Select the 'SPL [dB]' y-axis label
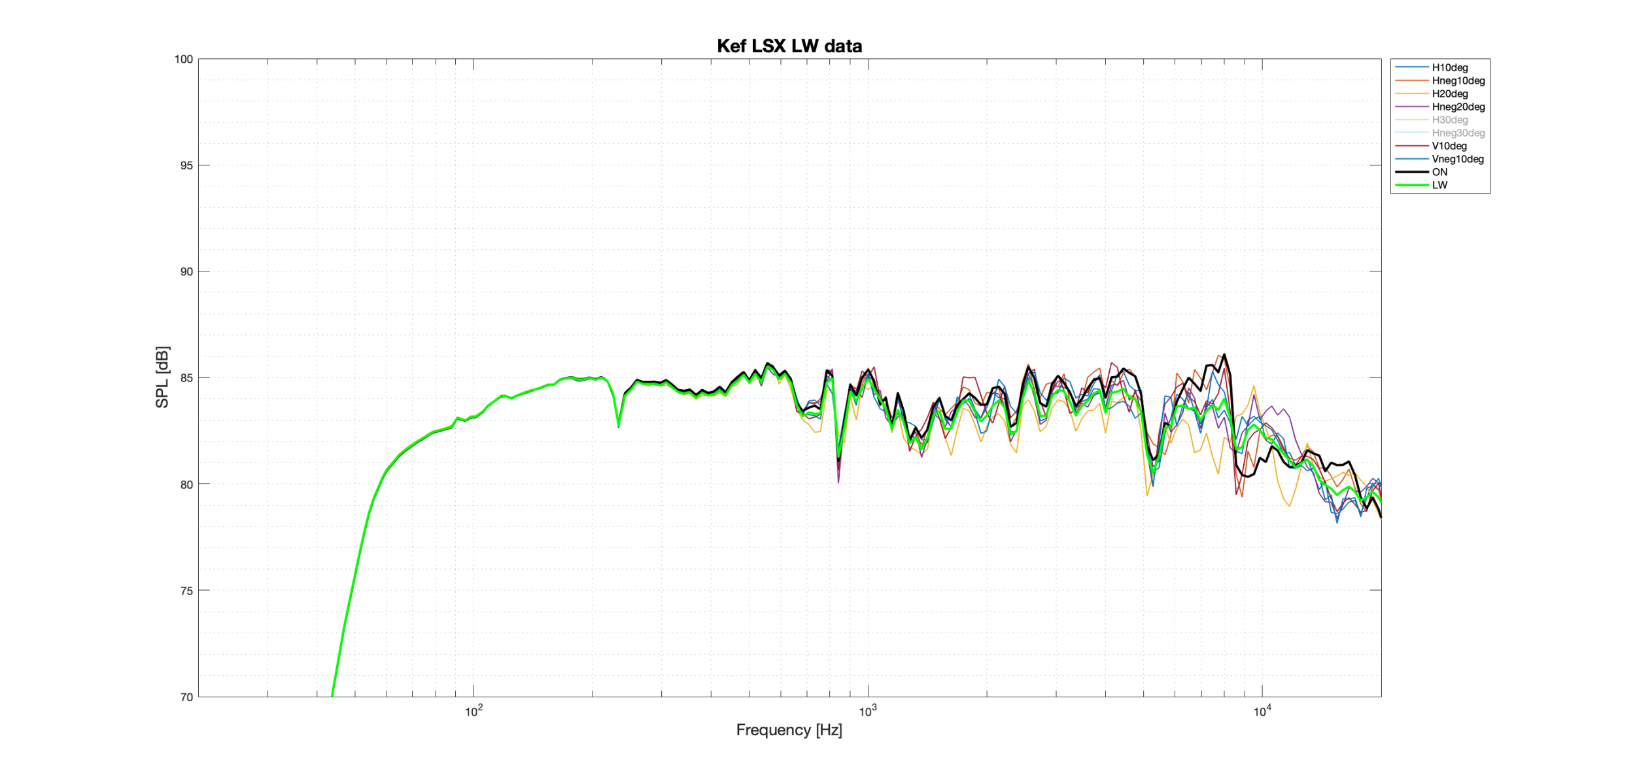The height and width of the screenshot is (783, 1635). tap(162, 377)
